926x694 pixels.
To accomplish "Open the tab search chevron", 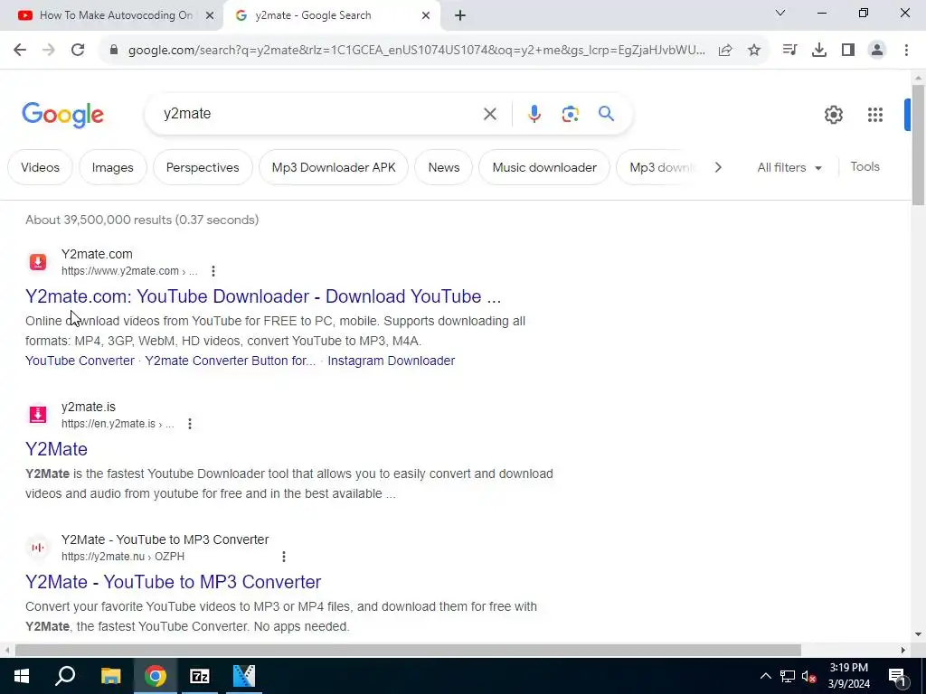I will click(x=780, y=13).
